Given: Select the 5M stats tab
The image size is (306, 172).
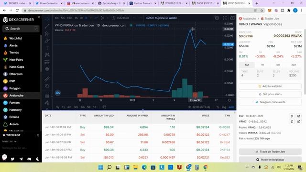Looking at the screenshot, I should click(x=247, y=65).
